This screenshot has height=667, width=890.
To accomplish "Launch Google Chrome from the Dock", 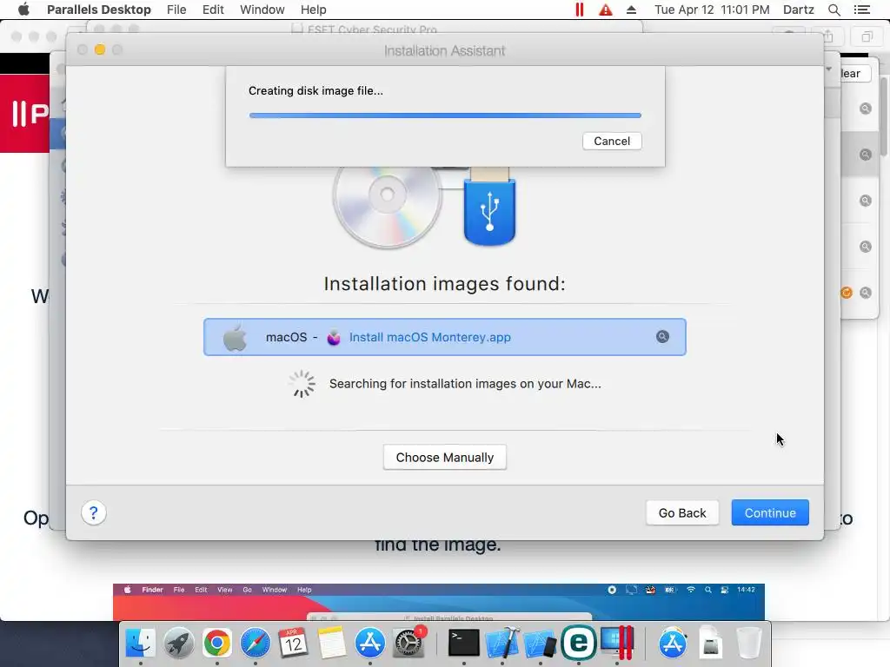I will tap(216, 643).
